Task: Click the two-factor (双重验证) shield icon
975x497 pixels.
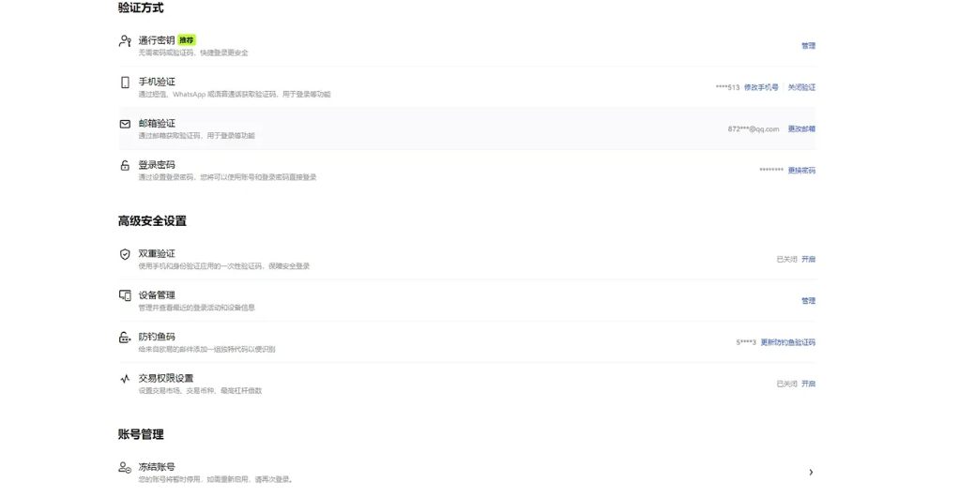Action: click(125, 254)
